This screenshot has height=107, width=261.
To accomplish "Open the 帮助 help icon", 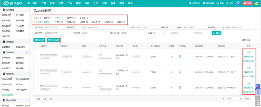I will coord(220,3).
